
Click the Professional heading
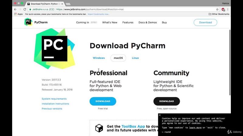(108, 73)
